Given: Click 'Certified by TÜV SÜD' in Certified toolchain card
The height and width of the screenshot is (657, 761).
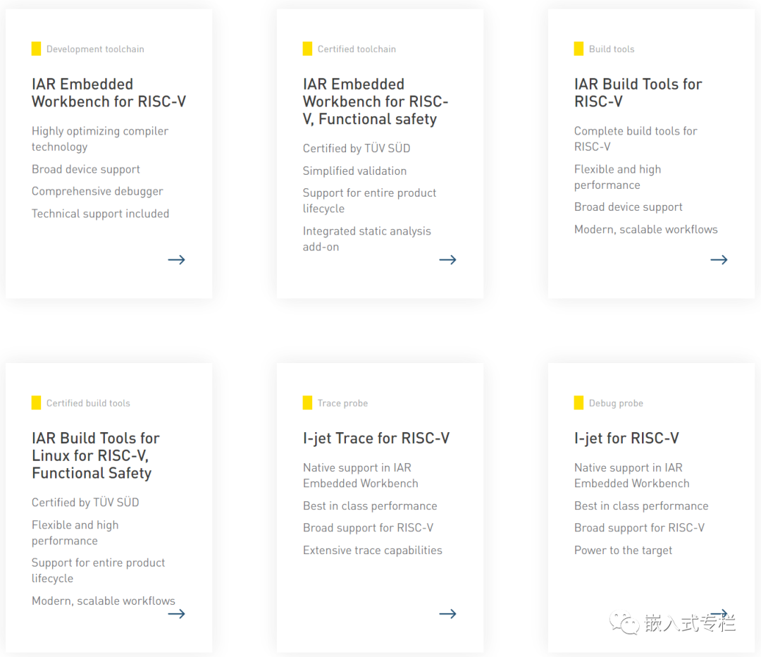Looking at the screenshot, I should point(357,148).
